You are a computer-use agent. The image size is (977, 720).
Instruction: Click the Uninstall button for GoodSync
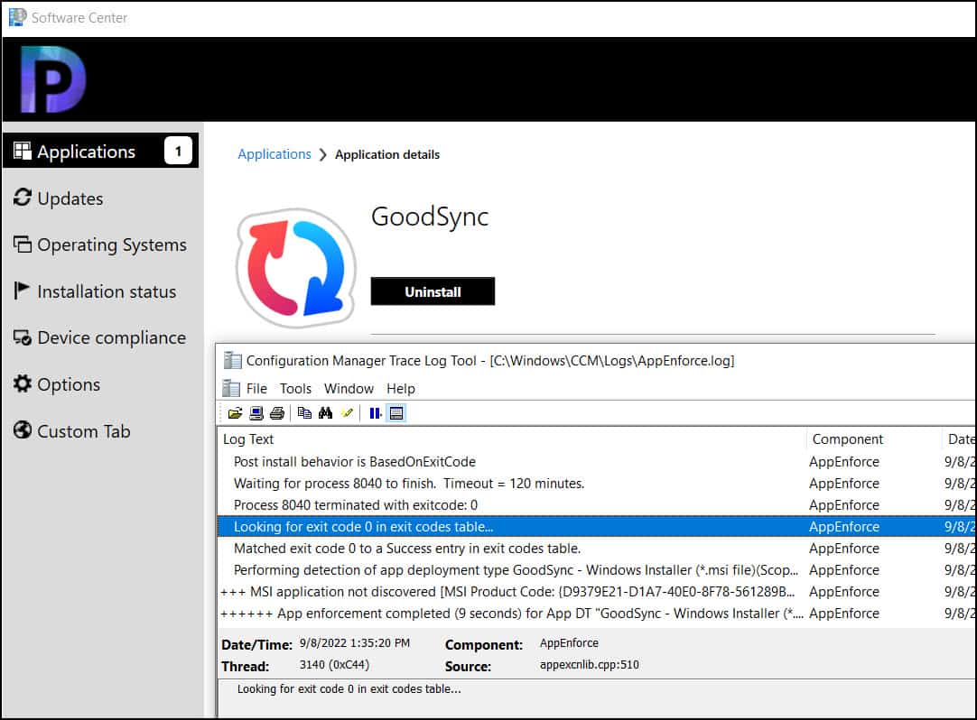tap(433, 291)
